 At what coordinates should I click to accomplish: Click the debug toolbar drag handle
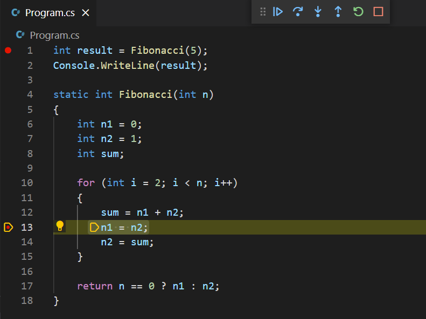tap(263, 11)
